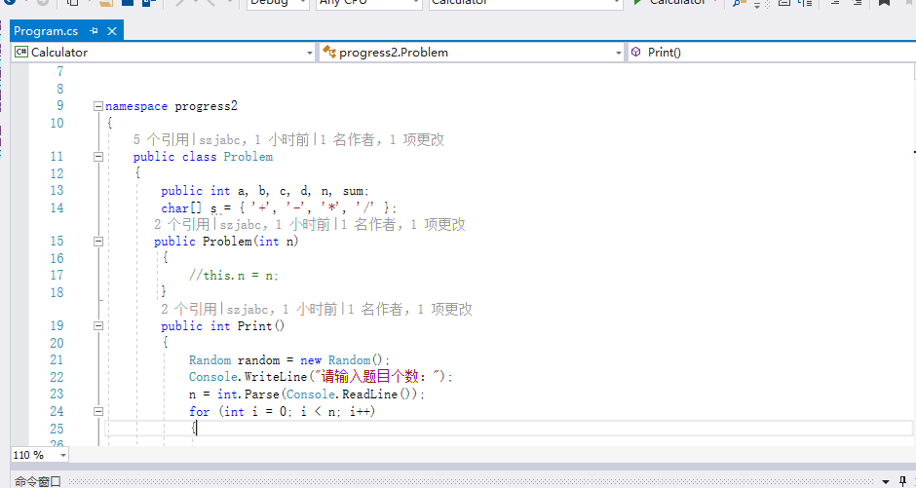Open the 命令窗口 window options dropdown
916x488 pixels.
886,482
